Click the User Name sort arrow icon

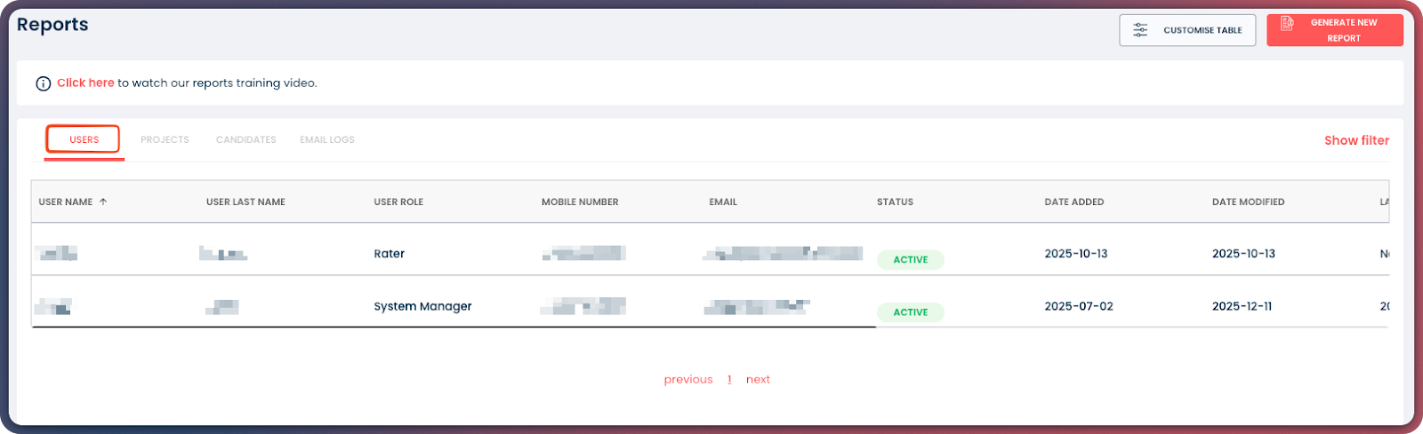coord(103,202)
